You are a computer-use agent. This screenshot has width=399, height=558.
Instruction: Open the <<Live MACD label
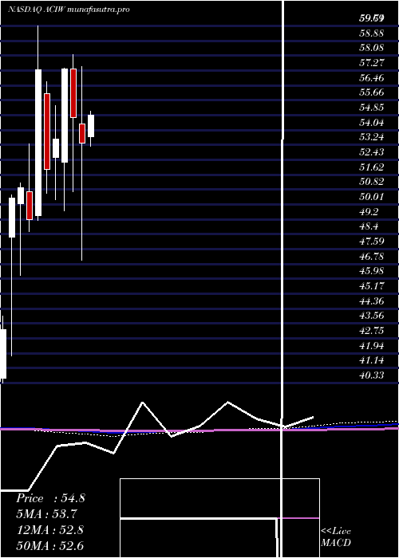pos(336,536)
